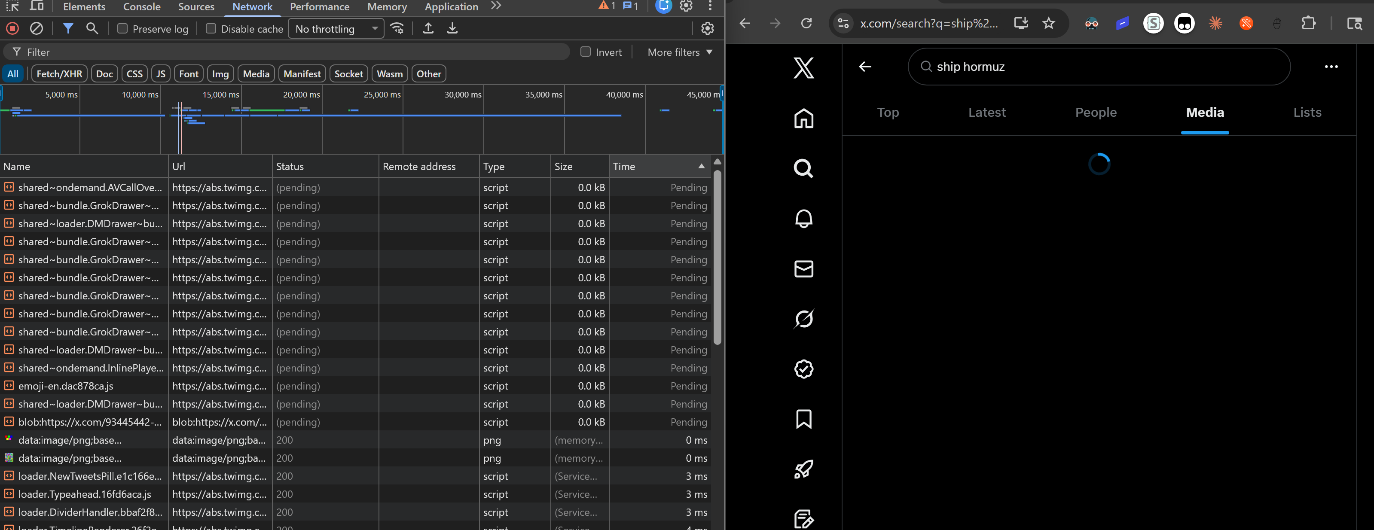Open X messages envelope icon

[803, 269]
